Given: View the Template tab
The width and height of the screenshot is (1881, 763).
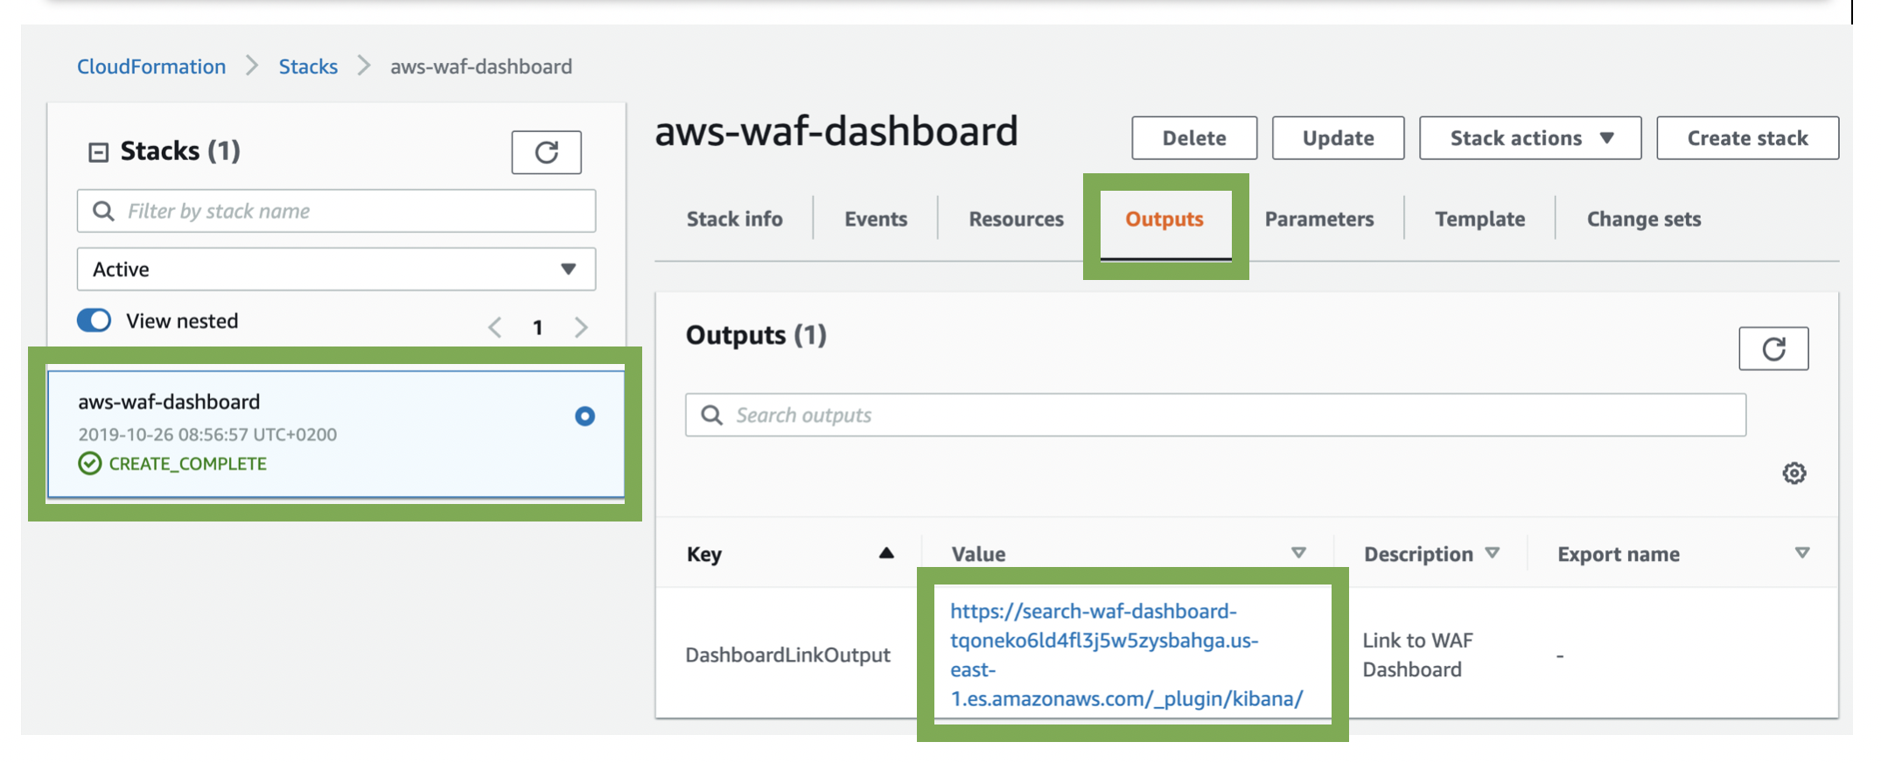Looking at the screenshot, I should [x=1480, y=219].
